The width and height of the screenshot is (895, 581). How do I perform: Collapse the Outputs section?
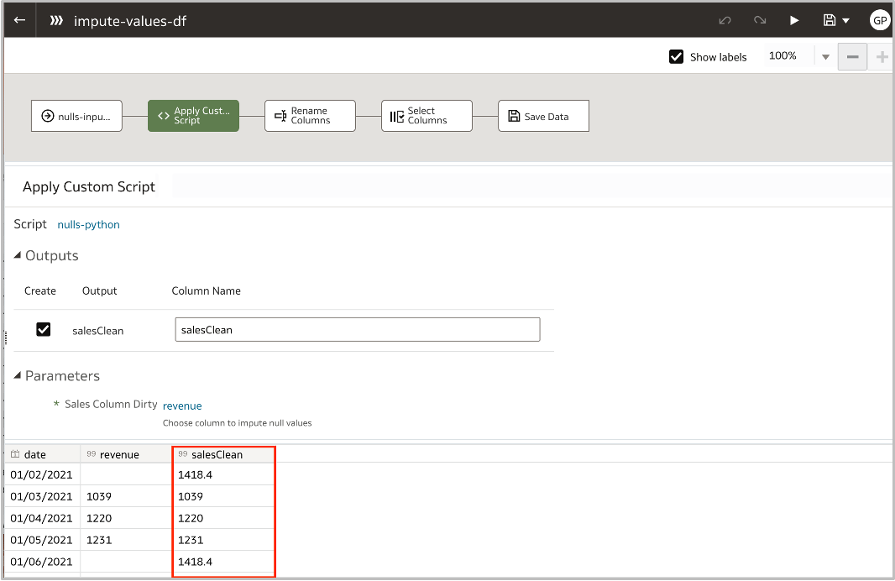click(x=17, y=255)
